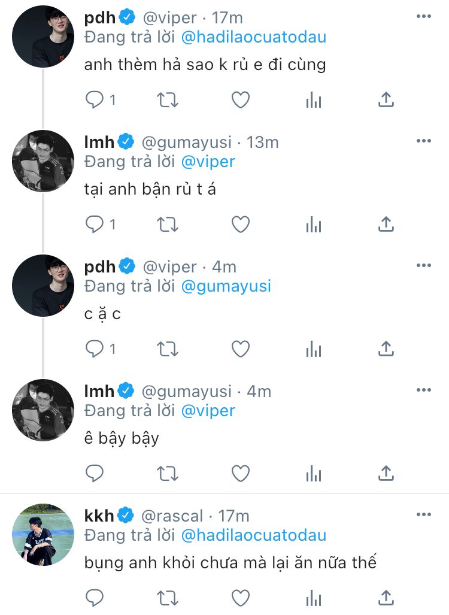Image resolution: width=449 pixels, height=615 pixels.
Task: Like pdh's "c ặ c" tweet
Action: (240, 349)
